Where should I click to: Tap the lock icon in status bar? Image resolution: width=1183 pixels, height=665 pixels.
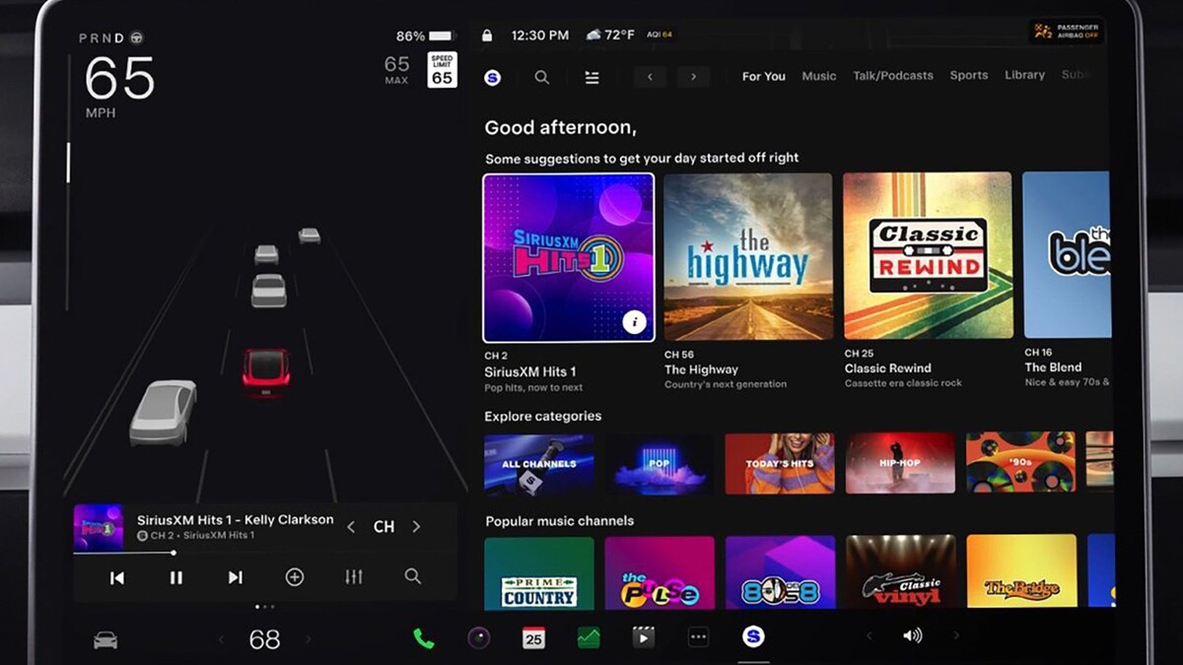tap(487, 35)
